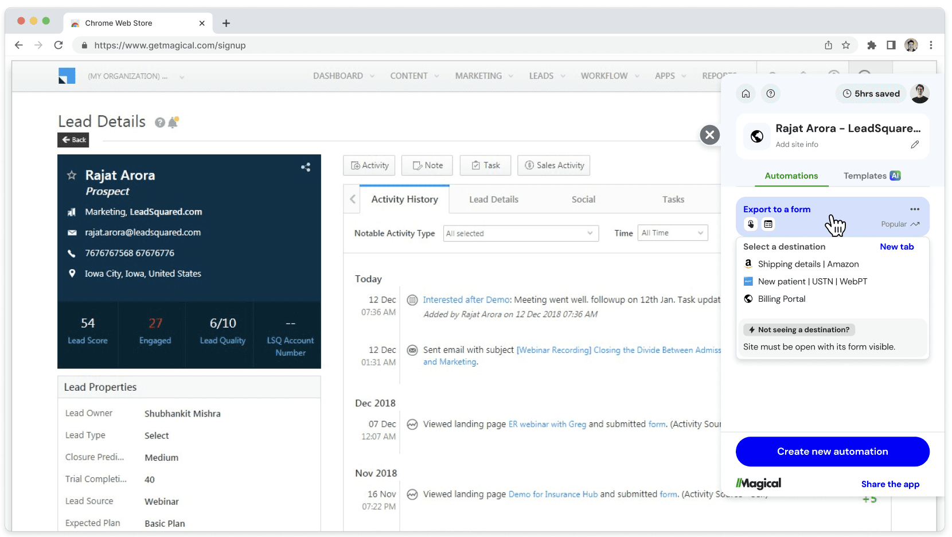The image size is (952, 537).
Task: Click the browser address bar URL
Action: pos(170,45)
